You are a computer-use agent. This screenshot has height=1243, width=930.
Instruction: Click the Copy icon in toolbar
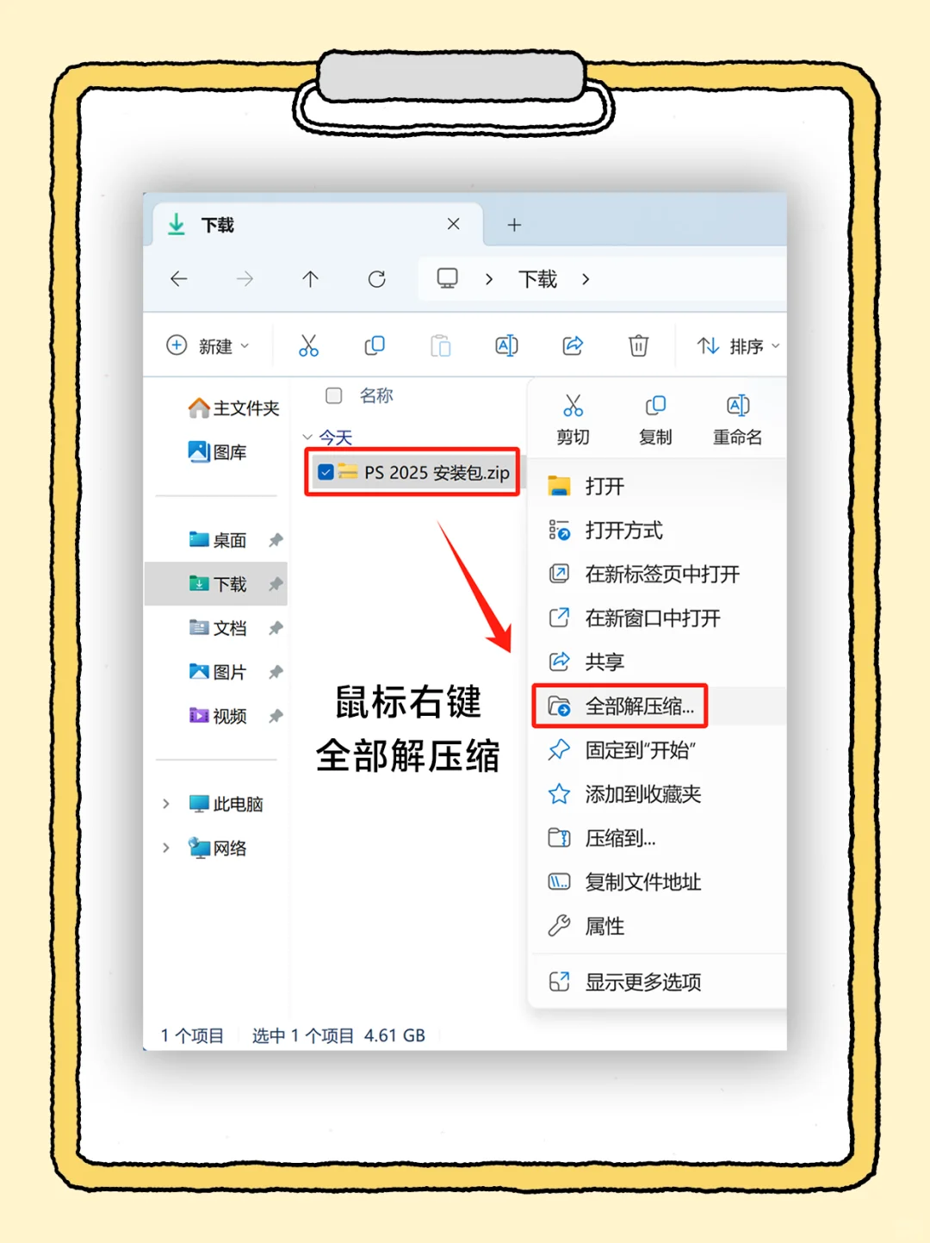[375, 345]
